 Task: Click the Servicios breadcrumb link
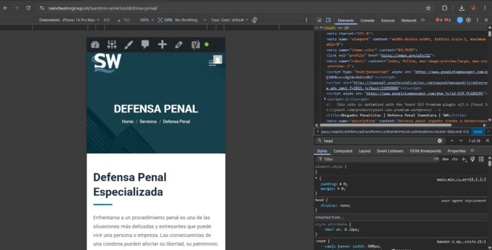pos(148,121)
